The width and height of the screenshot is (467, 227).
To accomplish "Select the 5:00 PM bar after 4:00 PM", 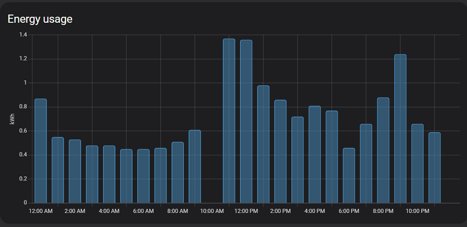I will click(x=332, y=157).
